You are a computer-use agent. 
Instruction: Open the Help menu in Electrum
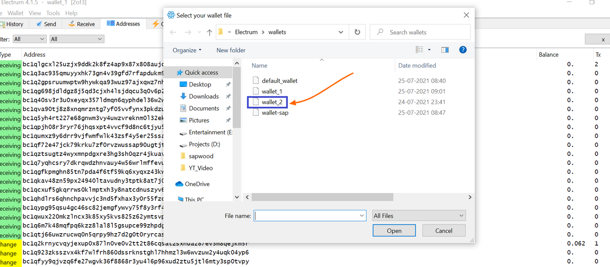71,13
